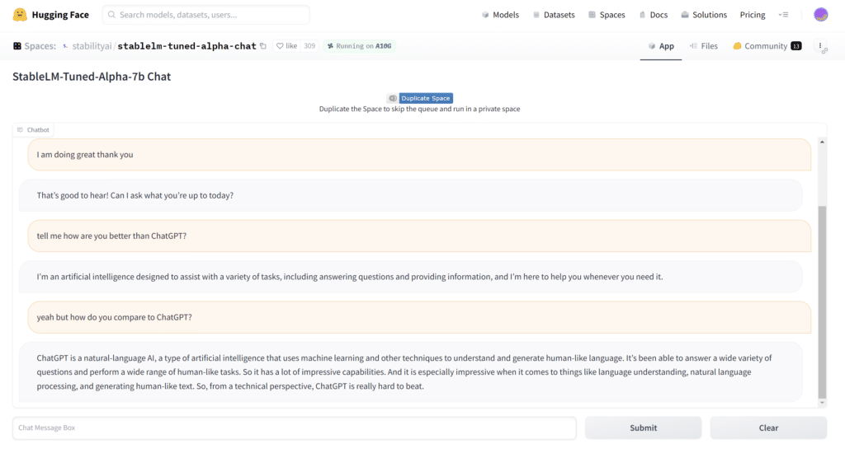Image resolution: width=845 pixels, height=453 pixels.
Task: Click the Hugging Face emoji logo
Action: click(20, 15)
